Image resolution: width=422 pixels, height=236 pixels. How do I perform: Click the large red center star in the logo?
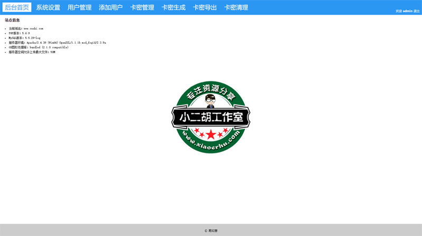(211, 135)
